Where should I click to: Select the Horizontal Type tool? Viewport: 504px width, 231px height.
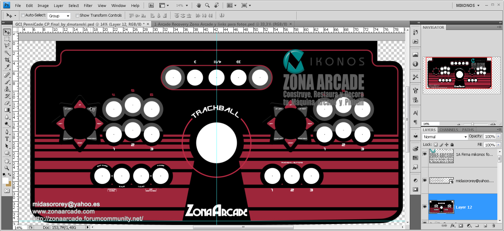click(x=7, y=139)
